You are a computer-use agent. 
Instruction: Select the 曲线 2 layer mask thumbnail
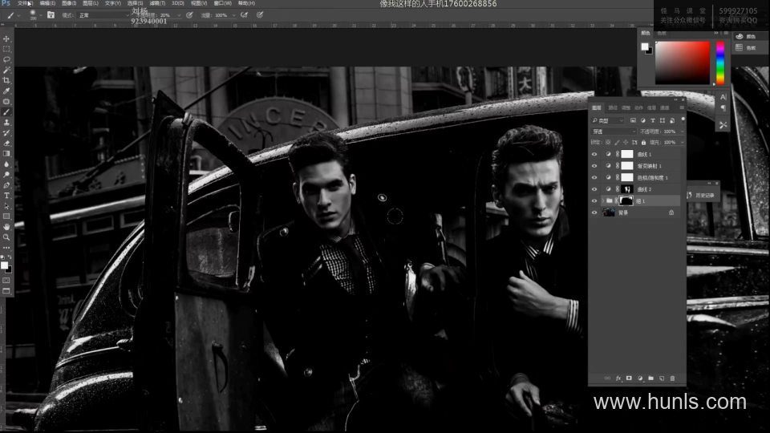[x=627, y=189]
